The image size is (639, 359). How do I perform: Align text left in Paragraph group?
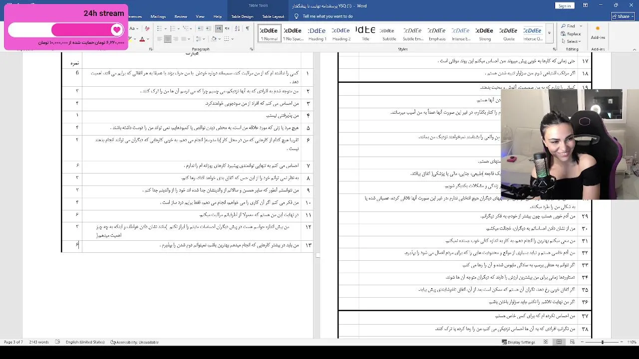[160, 39]
